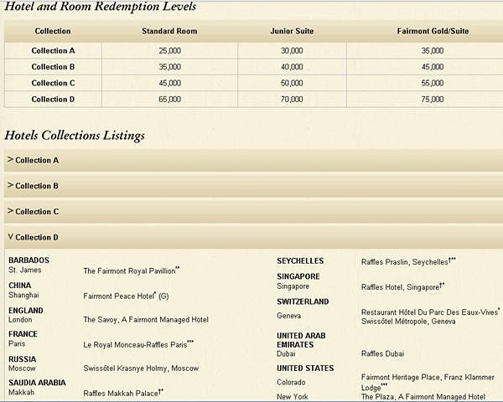Screen dimensions: 503x402
Task: Click the ENGLAND country label
Action: [26, 311]
